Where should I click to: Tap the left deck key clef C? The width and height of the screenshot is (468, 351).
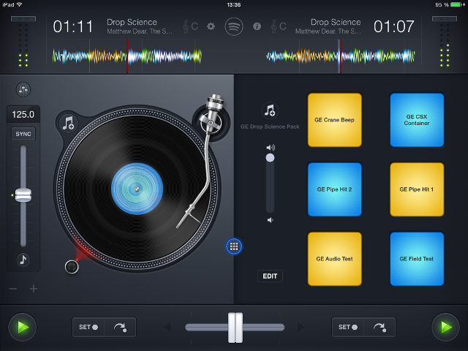190,26
